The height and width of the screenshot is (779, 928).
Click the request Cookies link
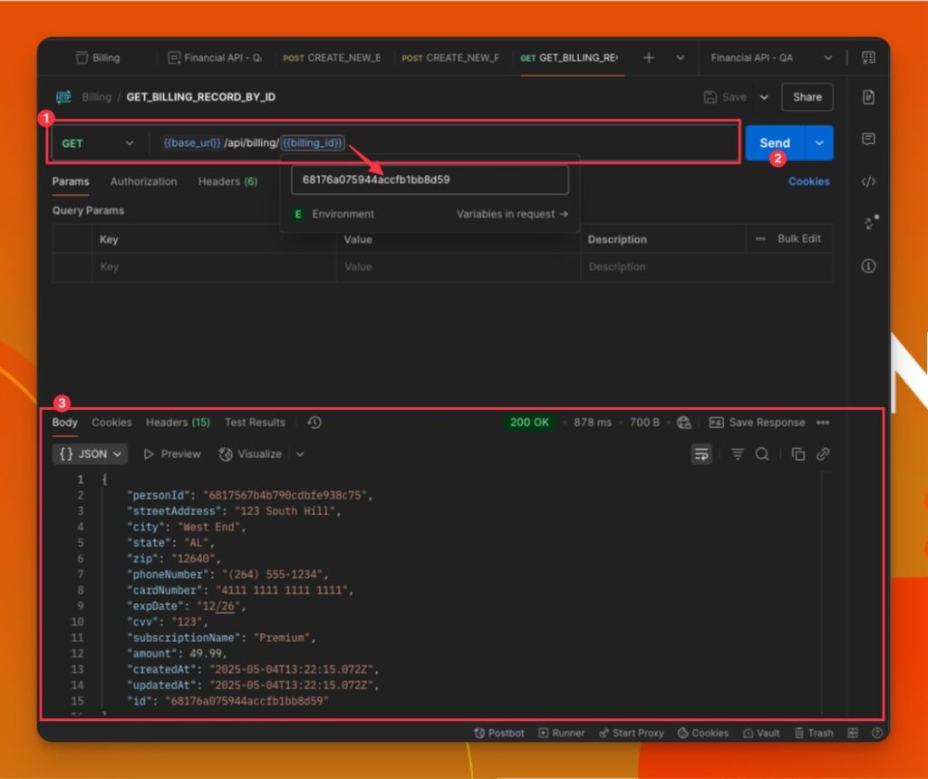click(x=808, y=181)
